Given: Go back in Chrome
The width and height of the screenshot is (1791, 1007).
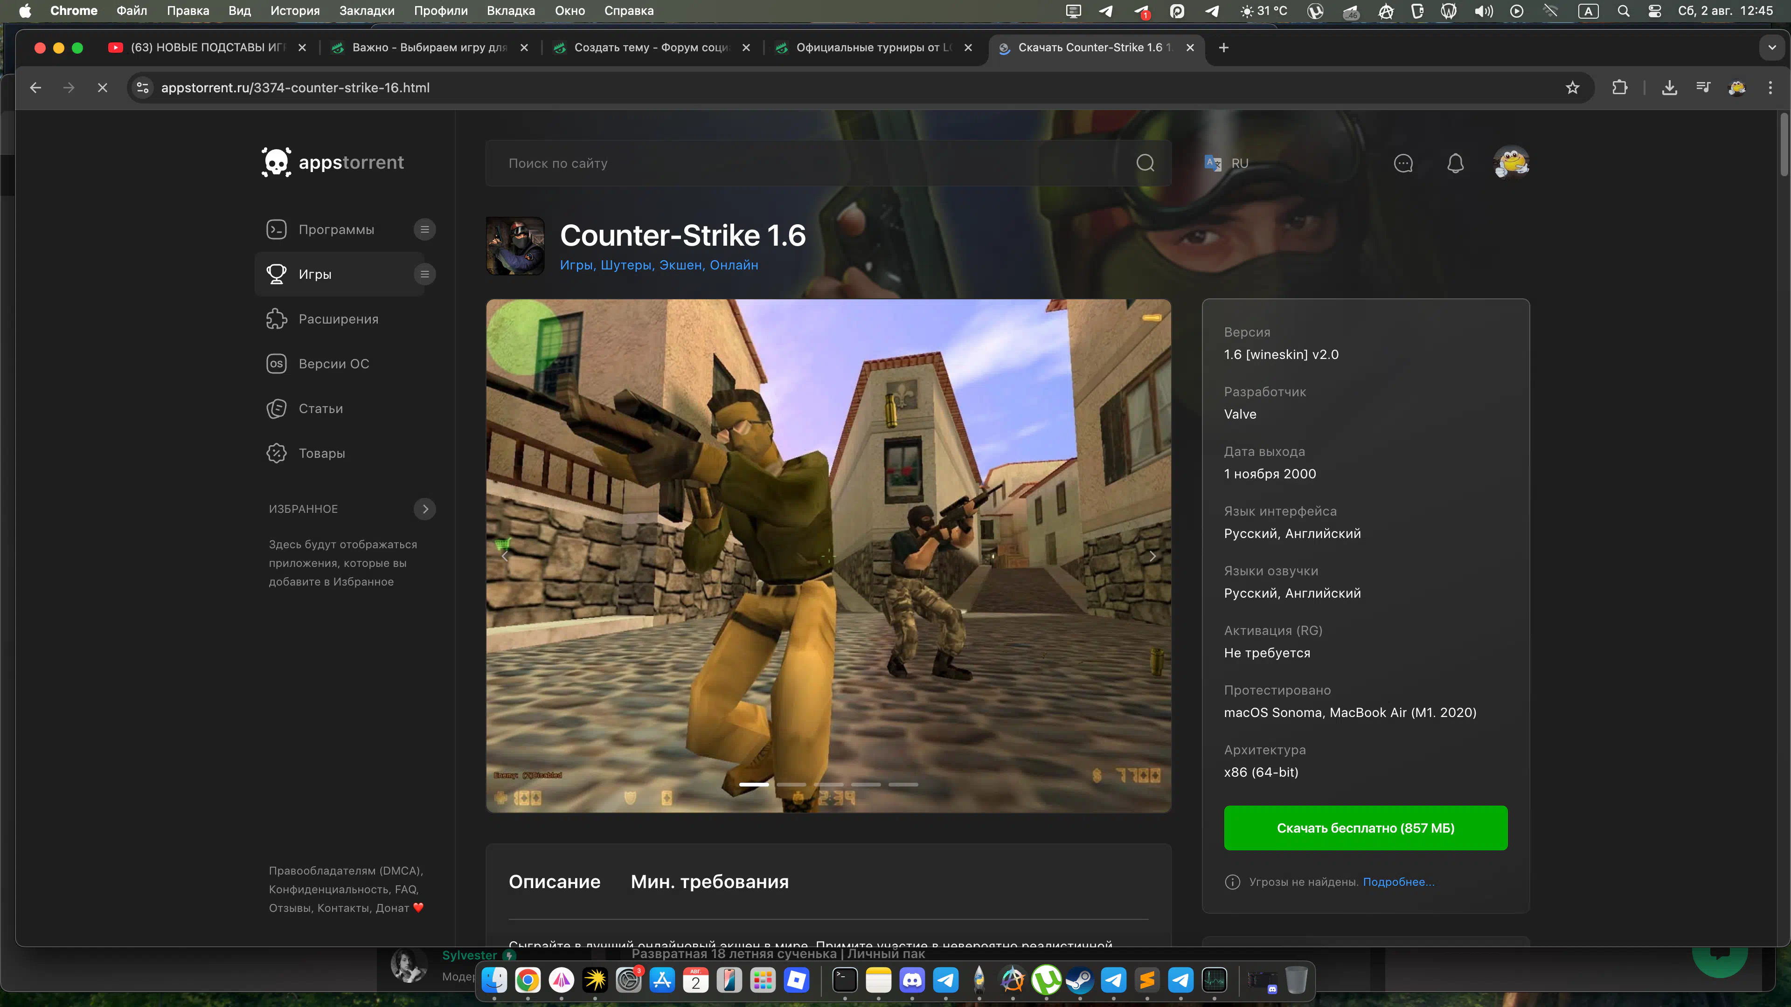Looking at the screenshot, I should tap(35, 88).
